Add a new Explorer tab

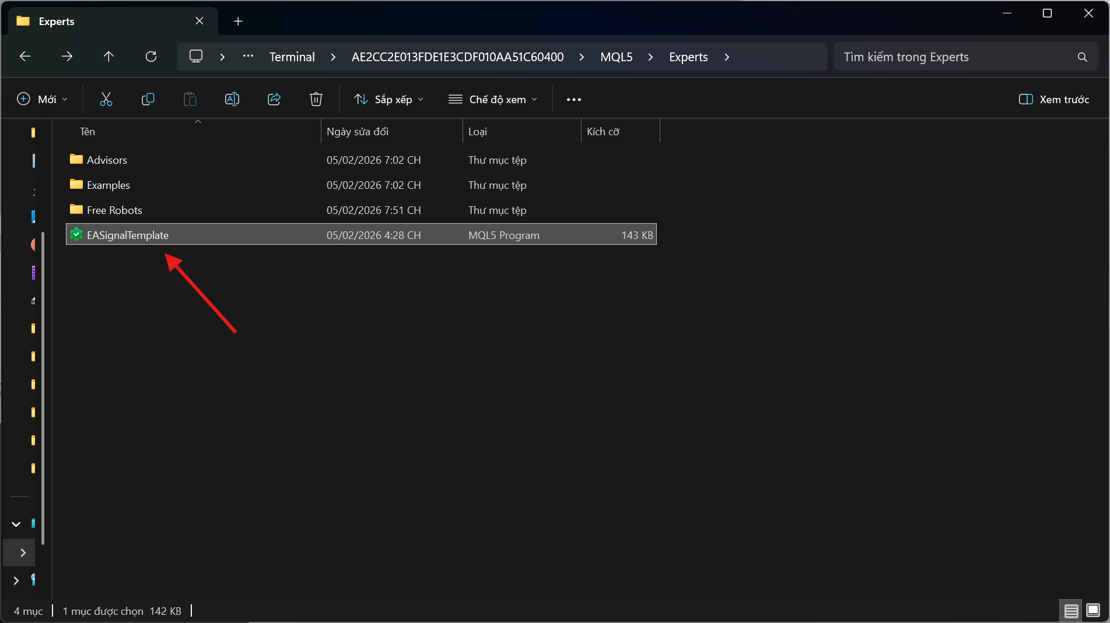click(x=238, y=21)
